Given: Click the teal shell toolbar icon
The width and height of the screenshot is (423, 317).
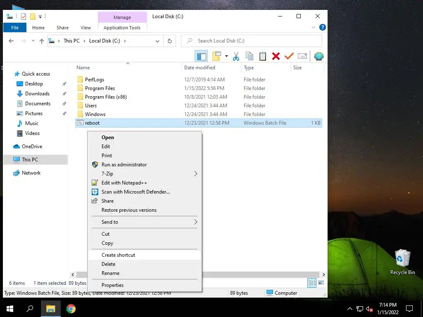Looking at the screenshot, I should [318, 56].
